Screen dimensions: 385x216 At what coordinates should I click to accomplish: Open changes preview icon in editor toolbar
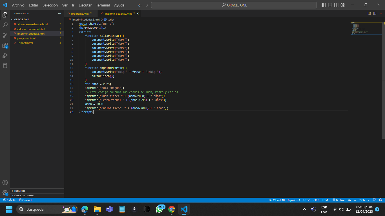pos(369,13)
